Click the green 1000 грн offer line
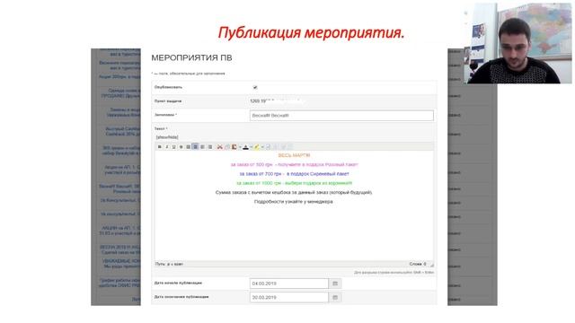The height and width of the screenshot is (323, 575). 294,183
